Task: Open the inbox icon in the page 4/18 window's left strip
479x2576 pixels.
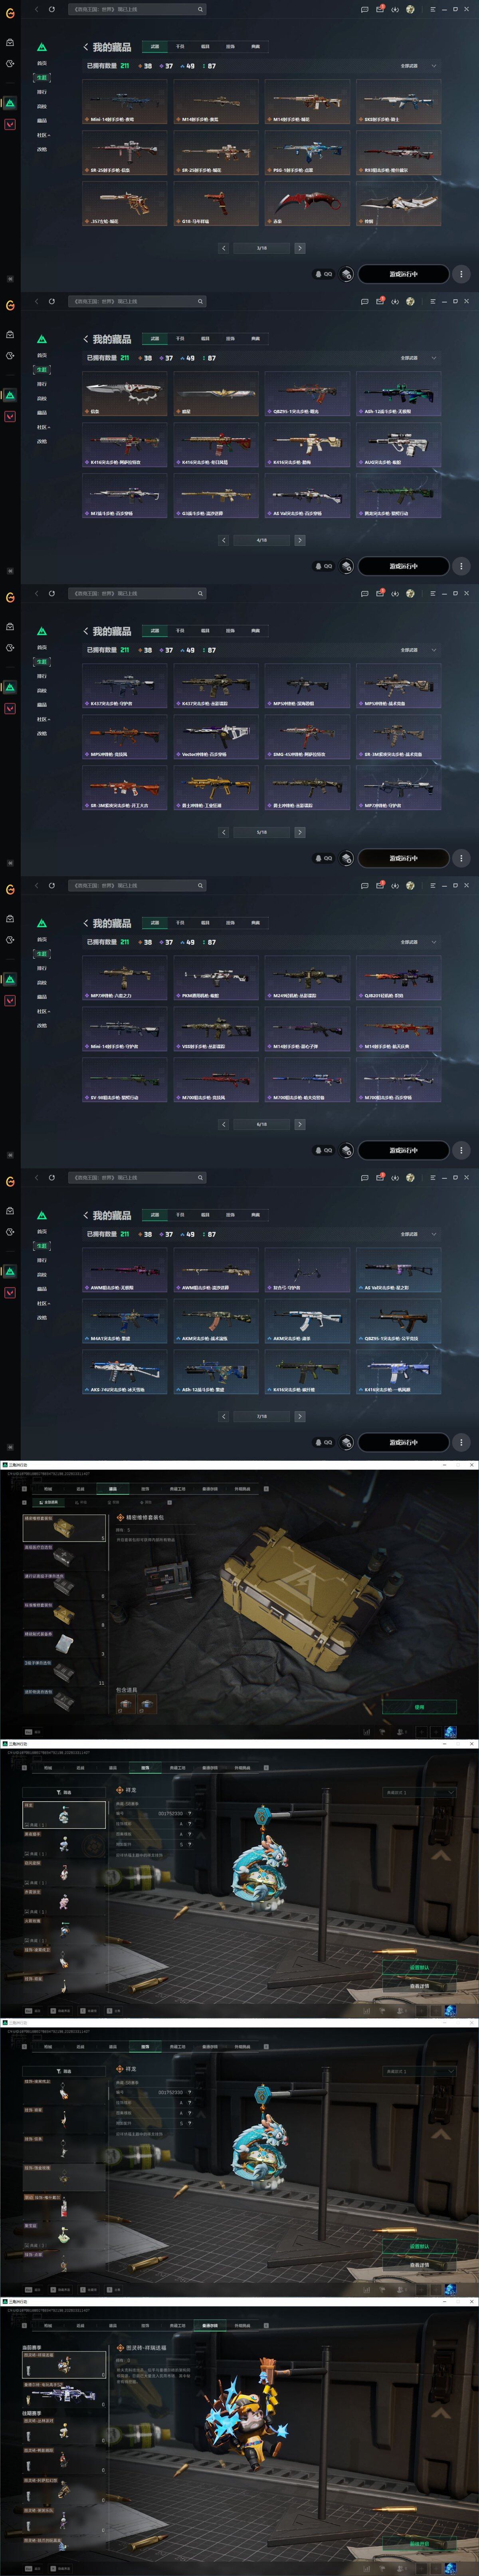Action: coord(10,335)
